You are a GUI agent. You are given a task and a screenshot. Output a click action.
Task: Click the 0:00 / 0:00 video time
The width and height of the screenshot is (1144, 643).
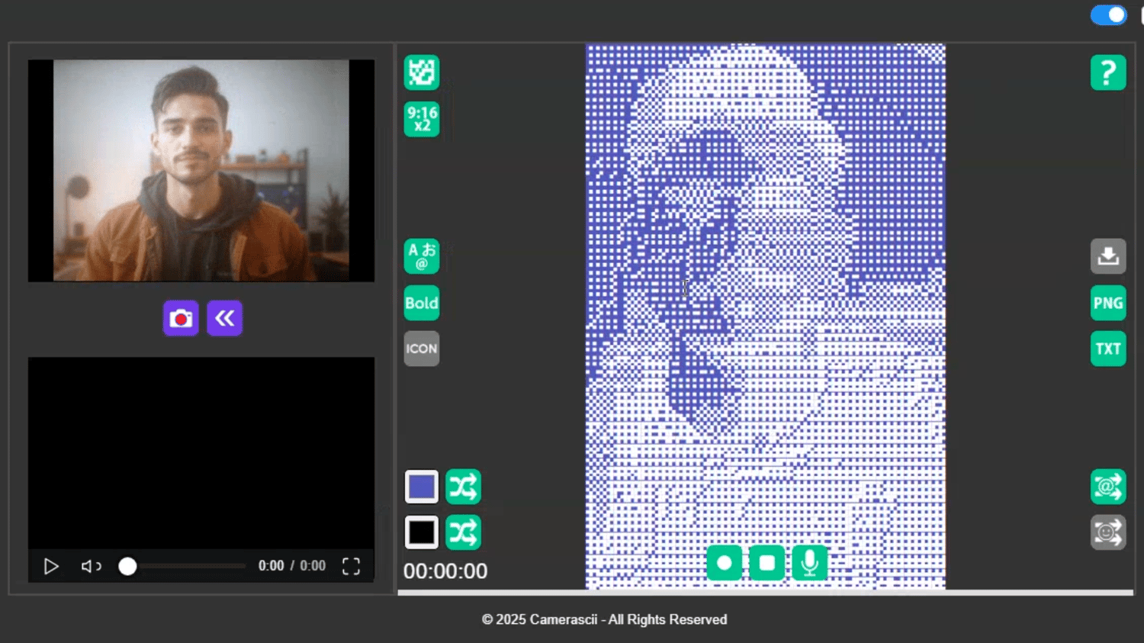coord(292,566)
